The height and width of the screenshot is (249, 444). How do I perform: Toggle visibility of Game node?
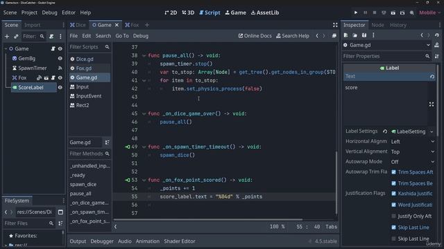point(60,49)
